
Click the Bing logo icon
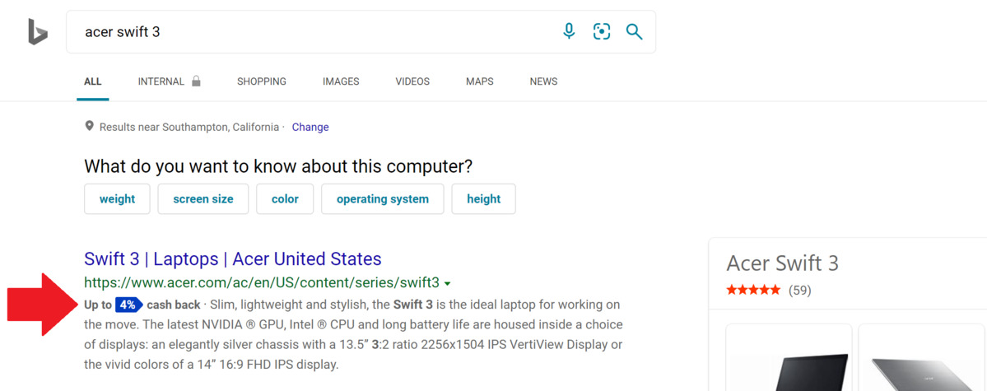(x=37, y=31)
